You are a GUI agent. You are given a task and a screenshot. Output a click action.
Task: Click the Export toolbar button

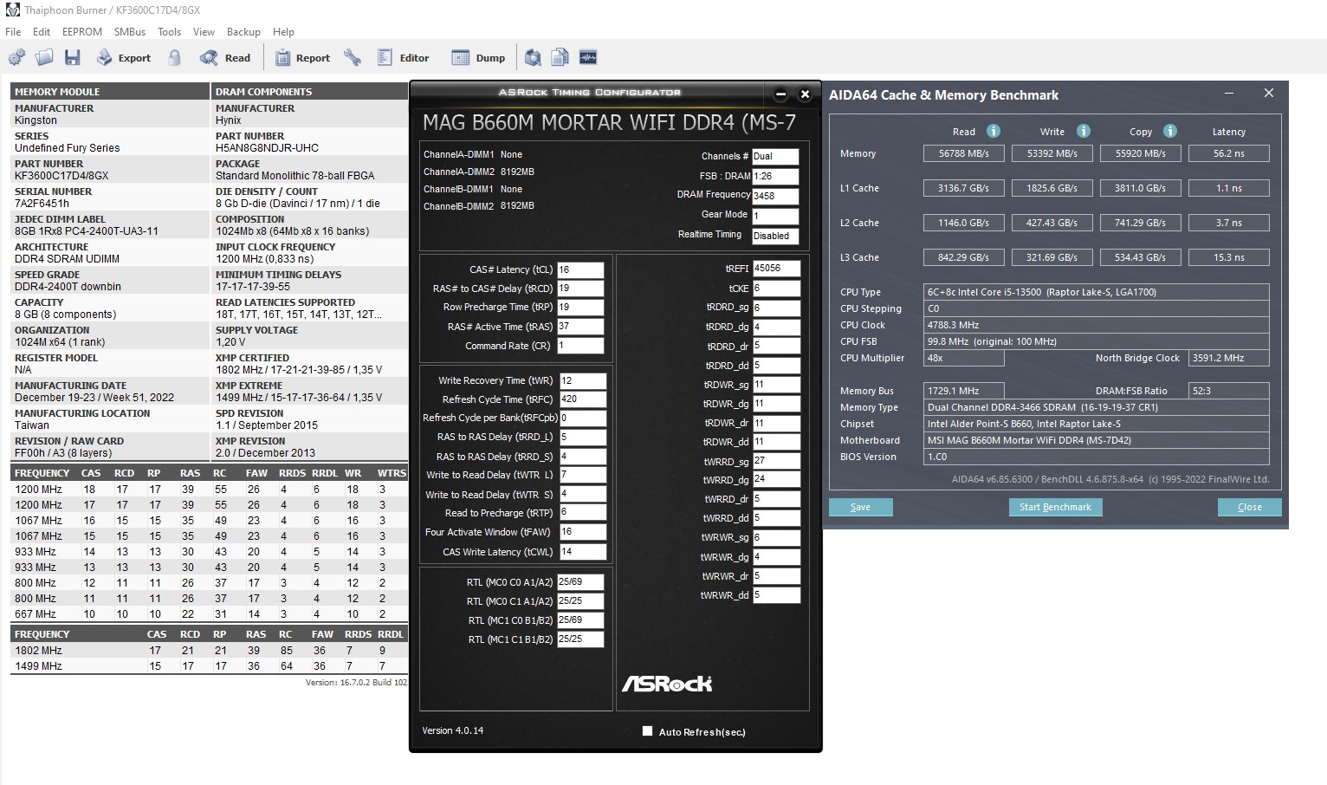124,58
